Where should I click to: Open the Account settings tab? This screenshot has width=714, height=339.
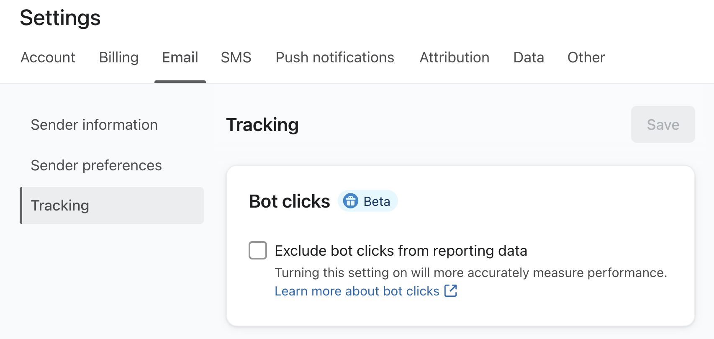[47, 57]
